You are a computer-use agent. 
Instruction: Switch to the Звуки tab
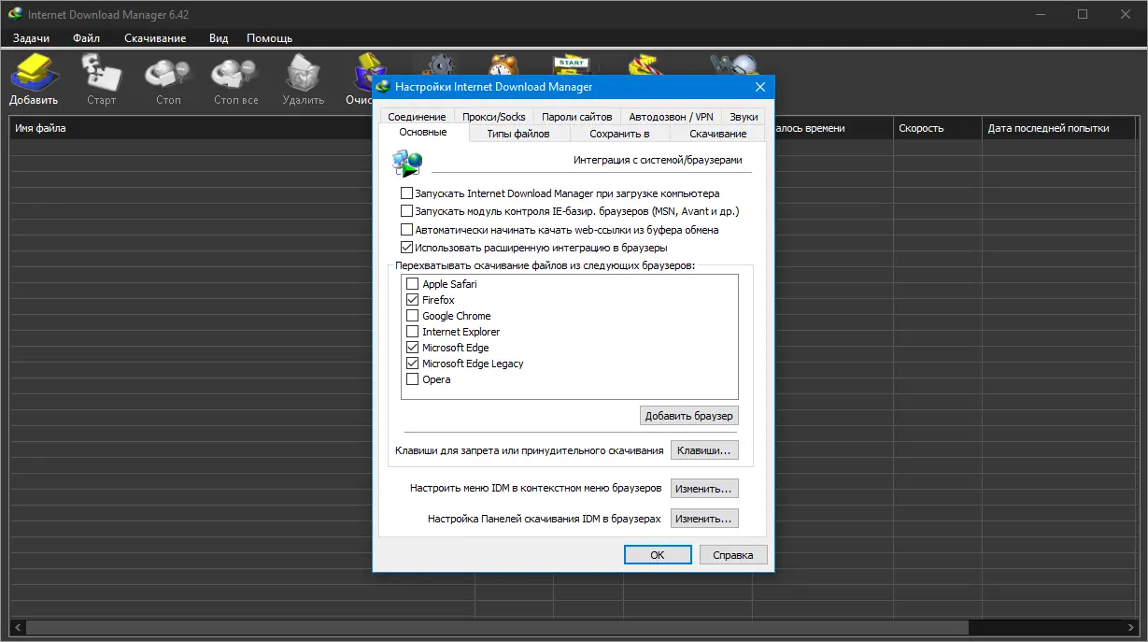pos(744,117)
